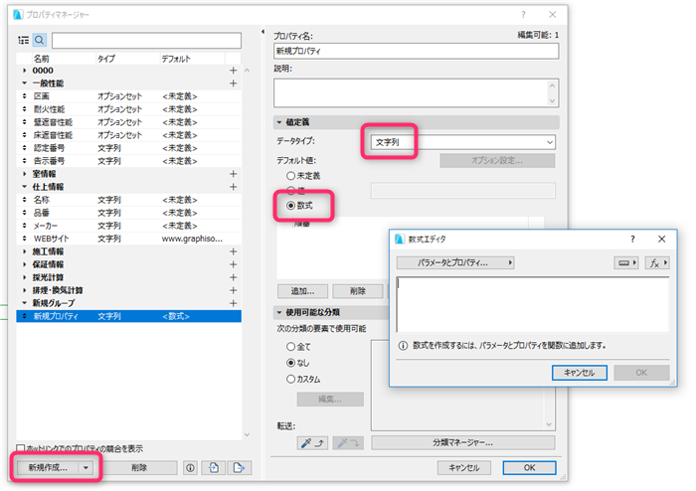Click the plus icon on the 0000 group
The height and width of the screenshot is (491, 696).
(233, 71)
